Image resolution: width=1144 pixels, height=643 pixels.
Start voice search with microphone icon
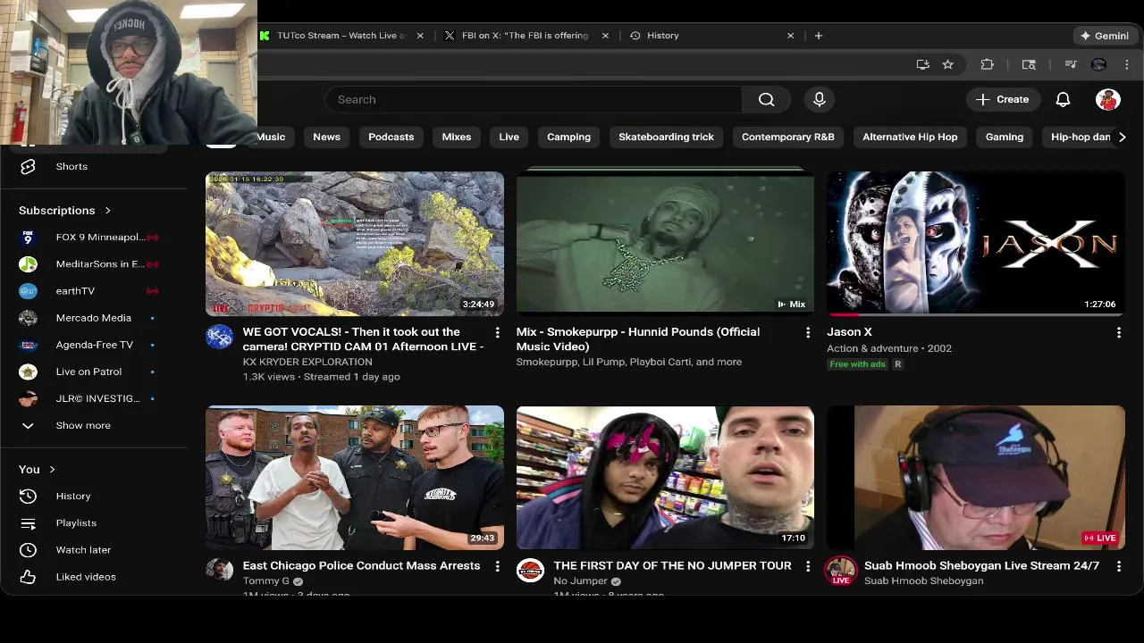tap(819, 99)
